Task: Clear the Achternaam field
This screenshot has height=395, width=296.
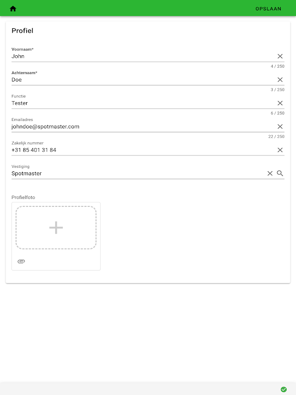Action: (280, 79)
